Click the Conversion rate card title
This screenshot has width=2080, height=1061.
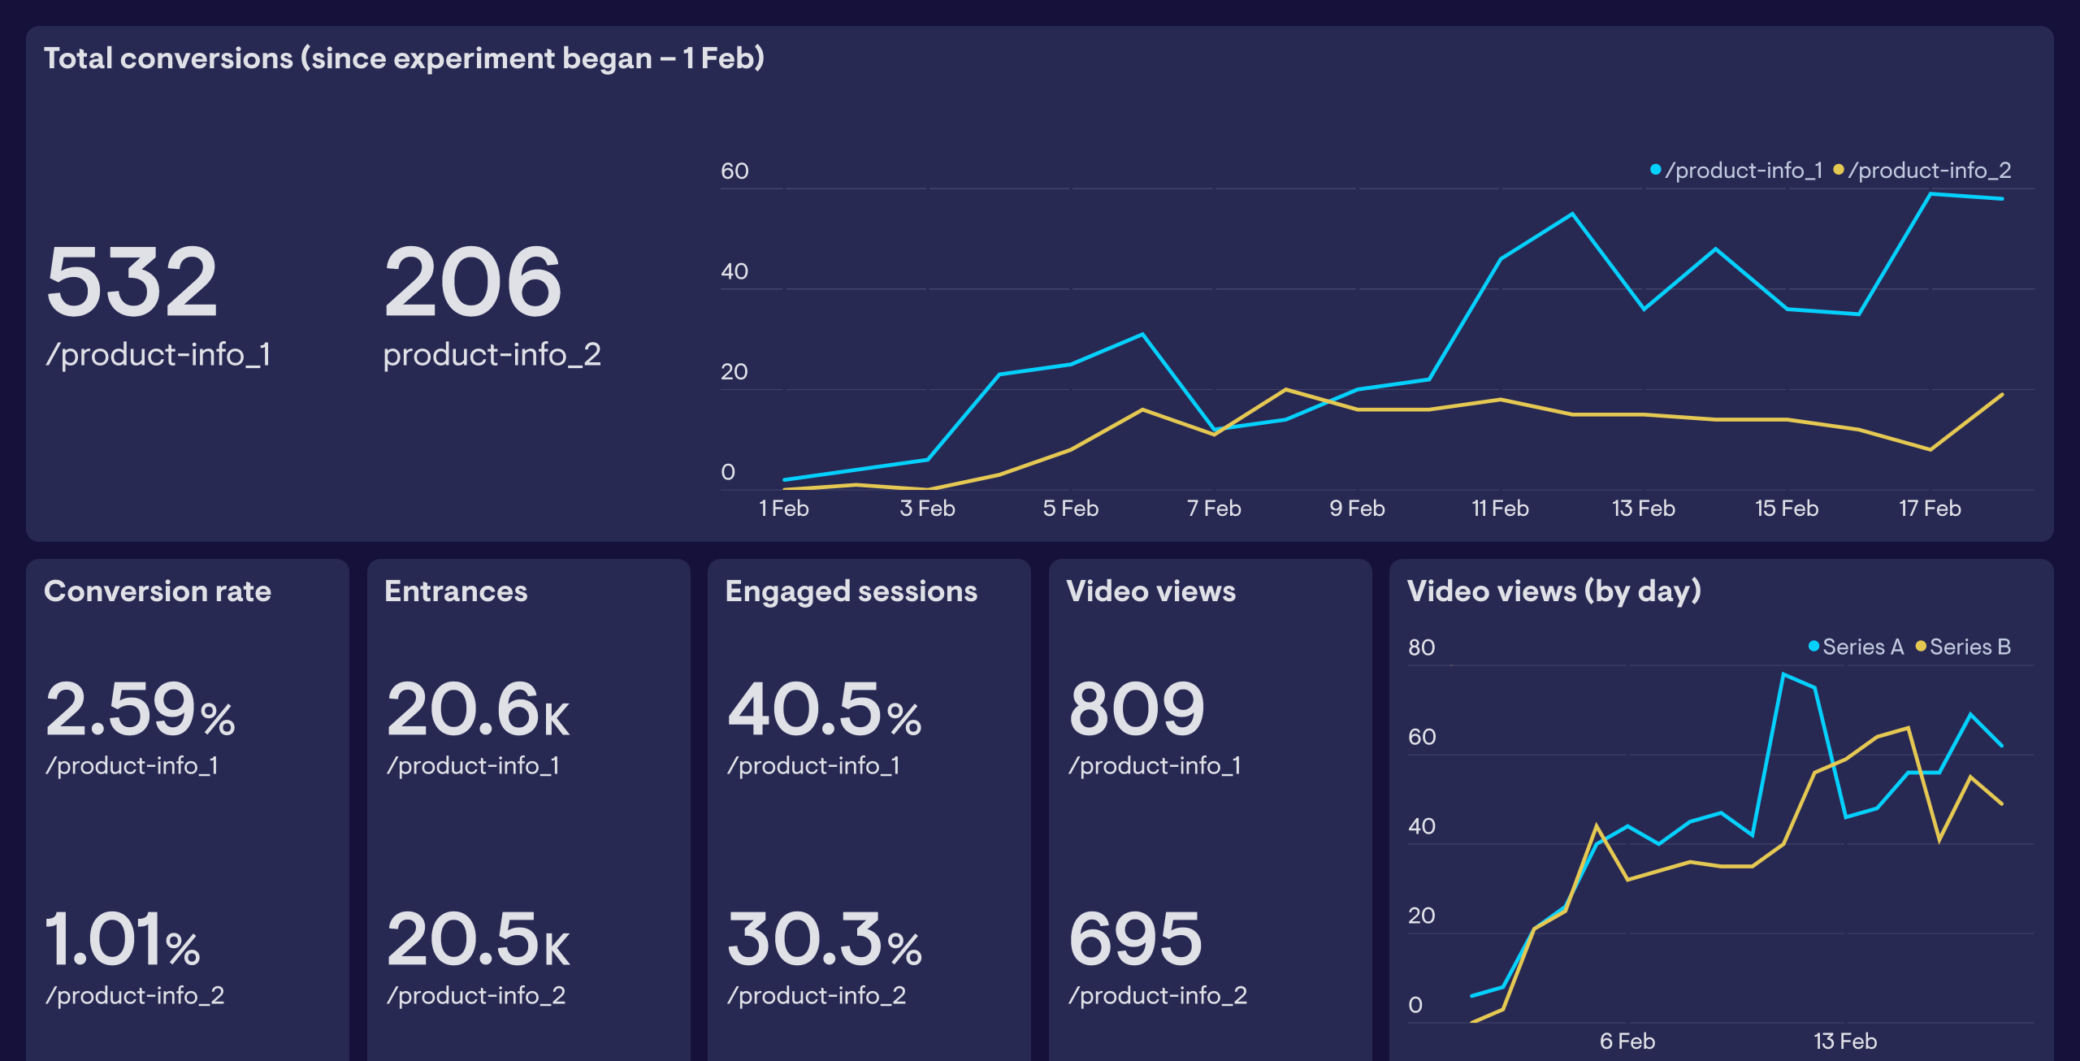coord(158,591)
